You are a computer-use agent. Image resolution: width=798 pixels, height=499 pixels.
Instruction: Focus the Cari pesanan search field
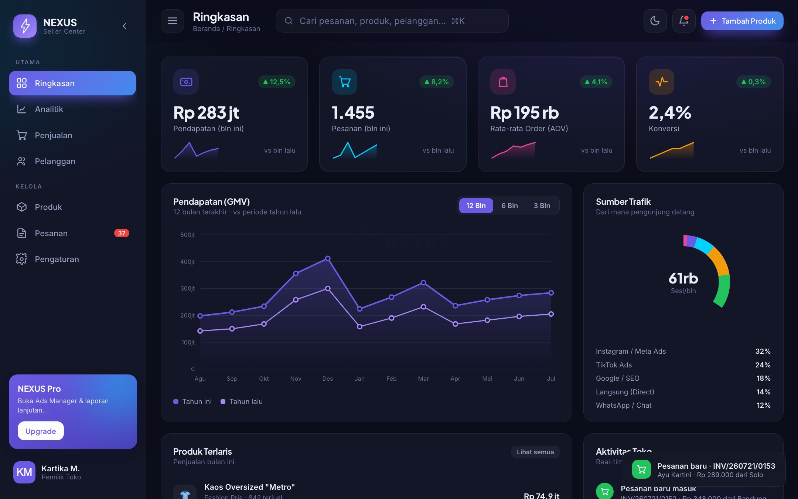tap(392, 21)
